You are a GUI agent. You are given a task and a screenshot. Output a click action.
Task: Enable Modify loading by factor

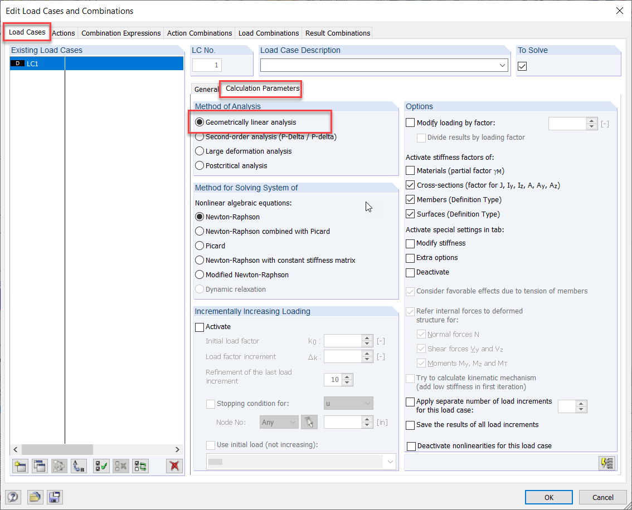[410, 122]
